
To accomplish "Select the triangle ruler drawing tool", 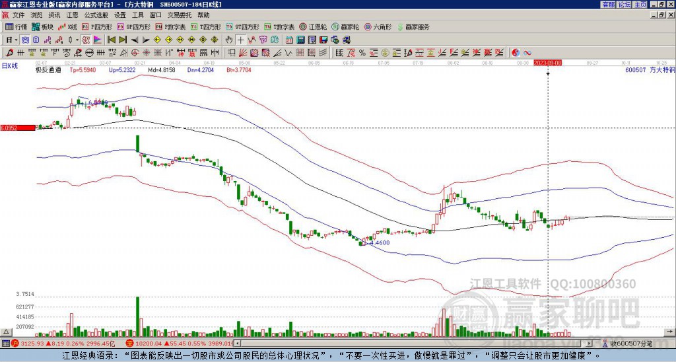I will point(123,53).
